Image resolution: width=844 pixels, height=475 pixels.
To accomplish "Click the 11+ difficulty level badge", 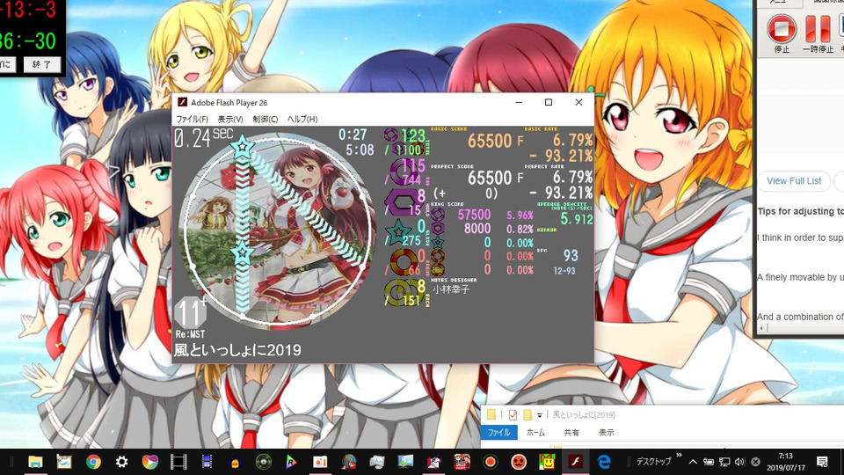I will click(191, 312).
